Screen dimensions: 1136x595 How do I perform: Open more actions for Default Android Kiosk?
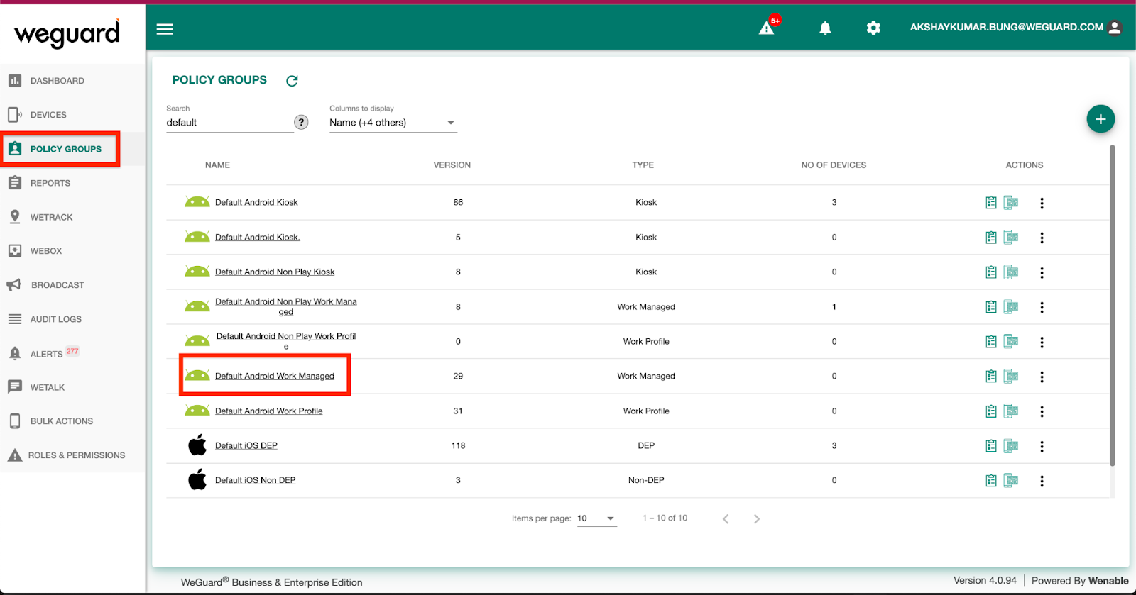(1042, 203)
